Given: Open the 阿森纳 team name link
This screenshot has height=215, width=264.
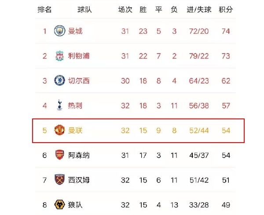Looking at the screenshot, I should [79, 155].
